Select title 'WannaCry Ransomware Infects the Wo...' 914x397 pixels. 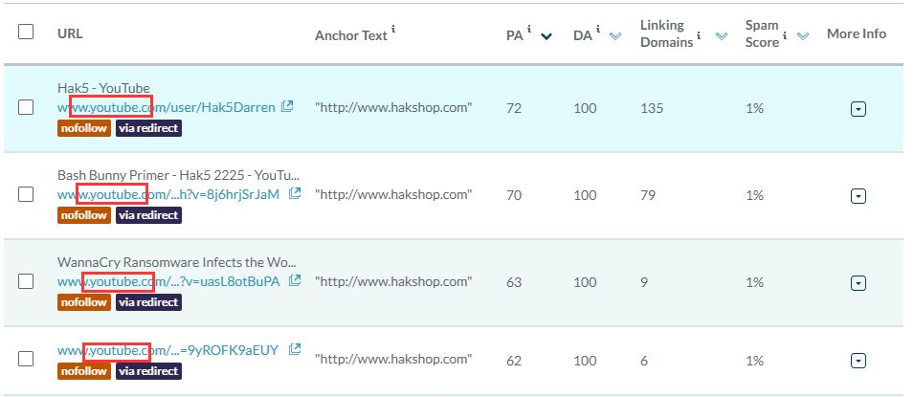point(176,262)
